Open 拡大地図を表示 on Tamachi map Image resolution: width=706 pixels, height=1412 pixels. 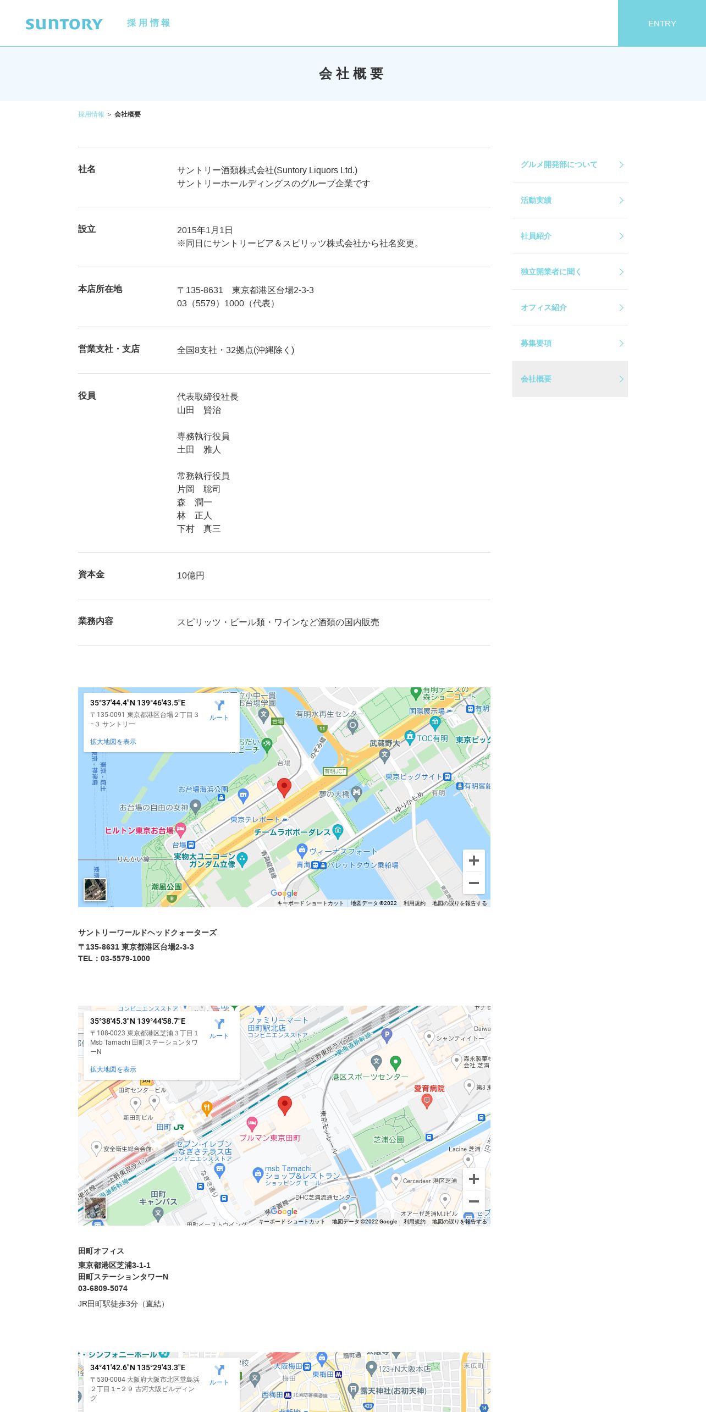pos(113,1069)
